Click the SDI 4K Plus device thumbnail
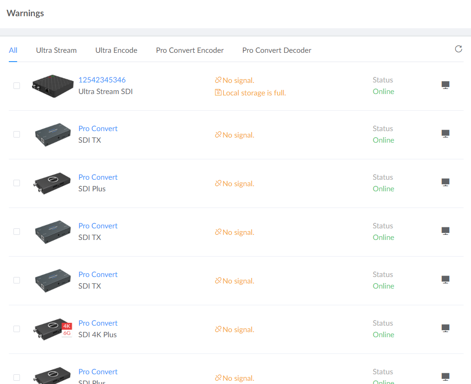Screen dimensions: 471x384 [52, 328]
